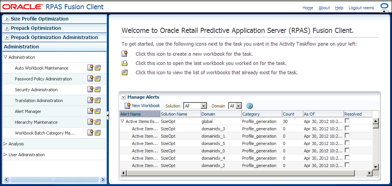Image resolution: width=392 pixels, height=186 pixels.
Task: View existing workbooks for Security Administration
Action: (x=98, y=90)
